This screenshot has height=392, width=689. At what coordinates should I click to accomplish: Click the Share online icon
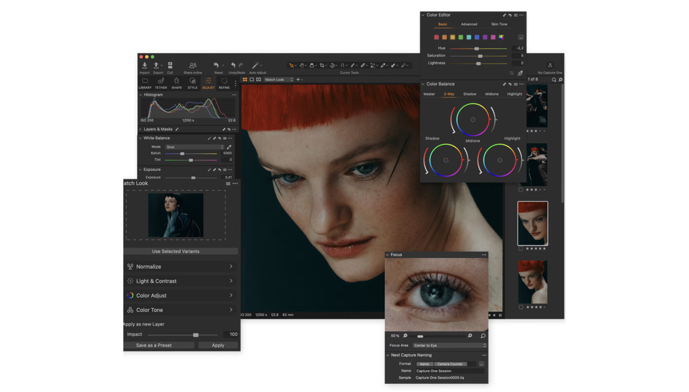coord(193,66)
